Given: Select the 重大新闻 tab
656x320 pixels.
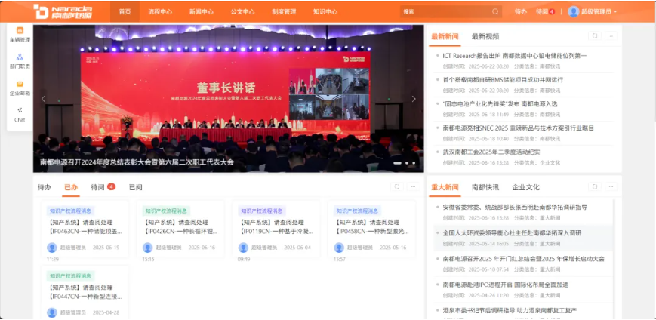Looking at the screenshot, I should (x=445, y=187).
